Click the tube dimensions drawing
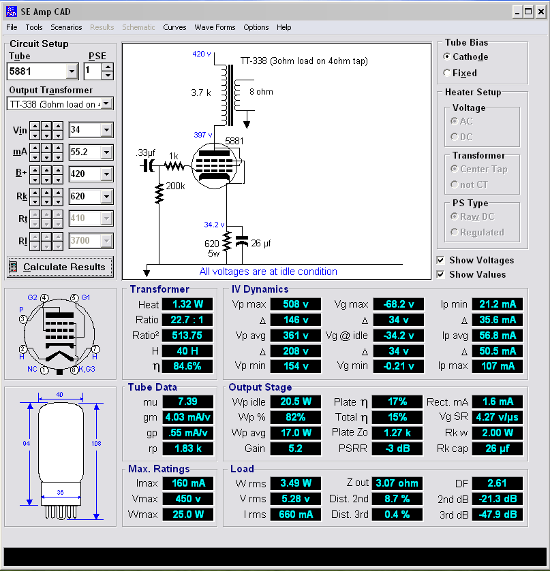The width and height of the screenshot is (550, 571). (x=61, y=456)
